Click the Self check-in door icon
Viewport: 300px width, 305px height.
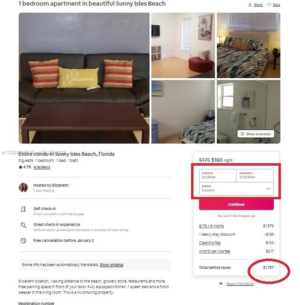point(23,209)
